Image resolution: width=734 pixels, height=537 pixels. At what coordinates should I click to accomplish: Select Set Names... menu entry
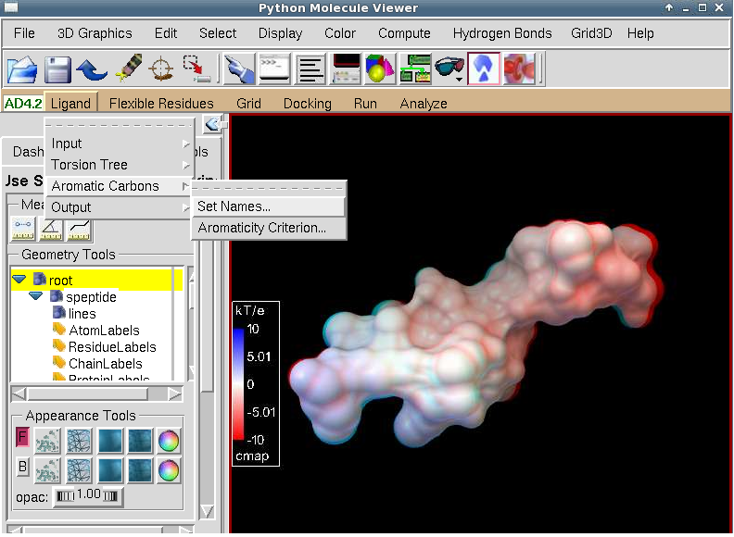tap(234, 206)
